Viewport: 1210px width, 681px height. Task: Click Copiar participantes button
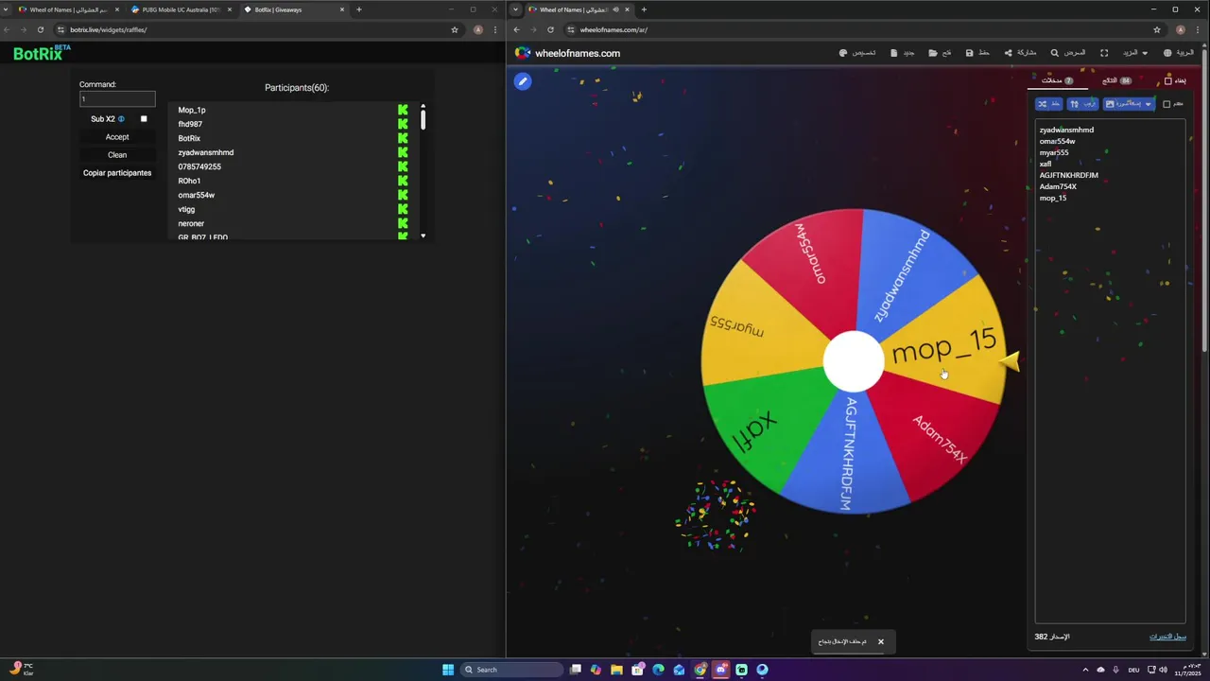pyautogui.click(x=117, y=173)
